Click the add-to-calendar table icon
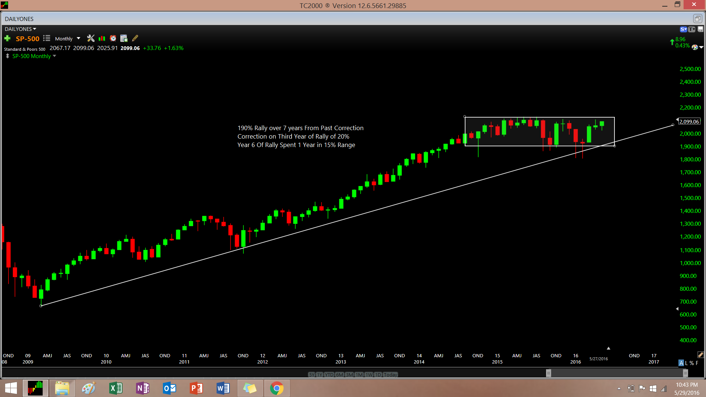Viewport: 706px width, 397px height. [x=124, y=38]
